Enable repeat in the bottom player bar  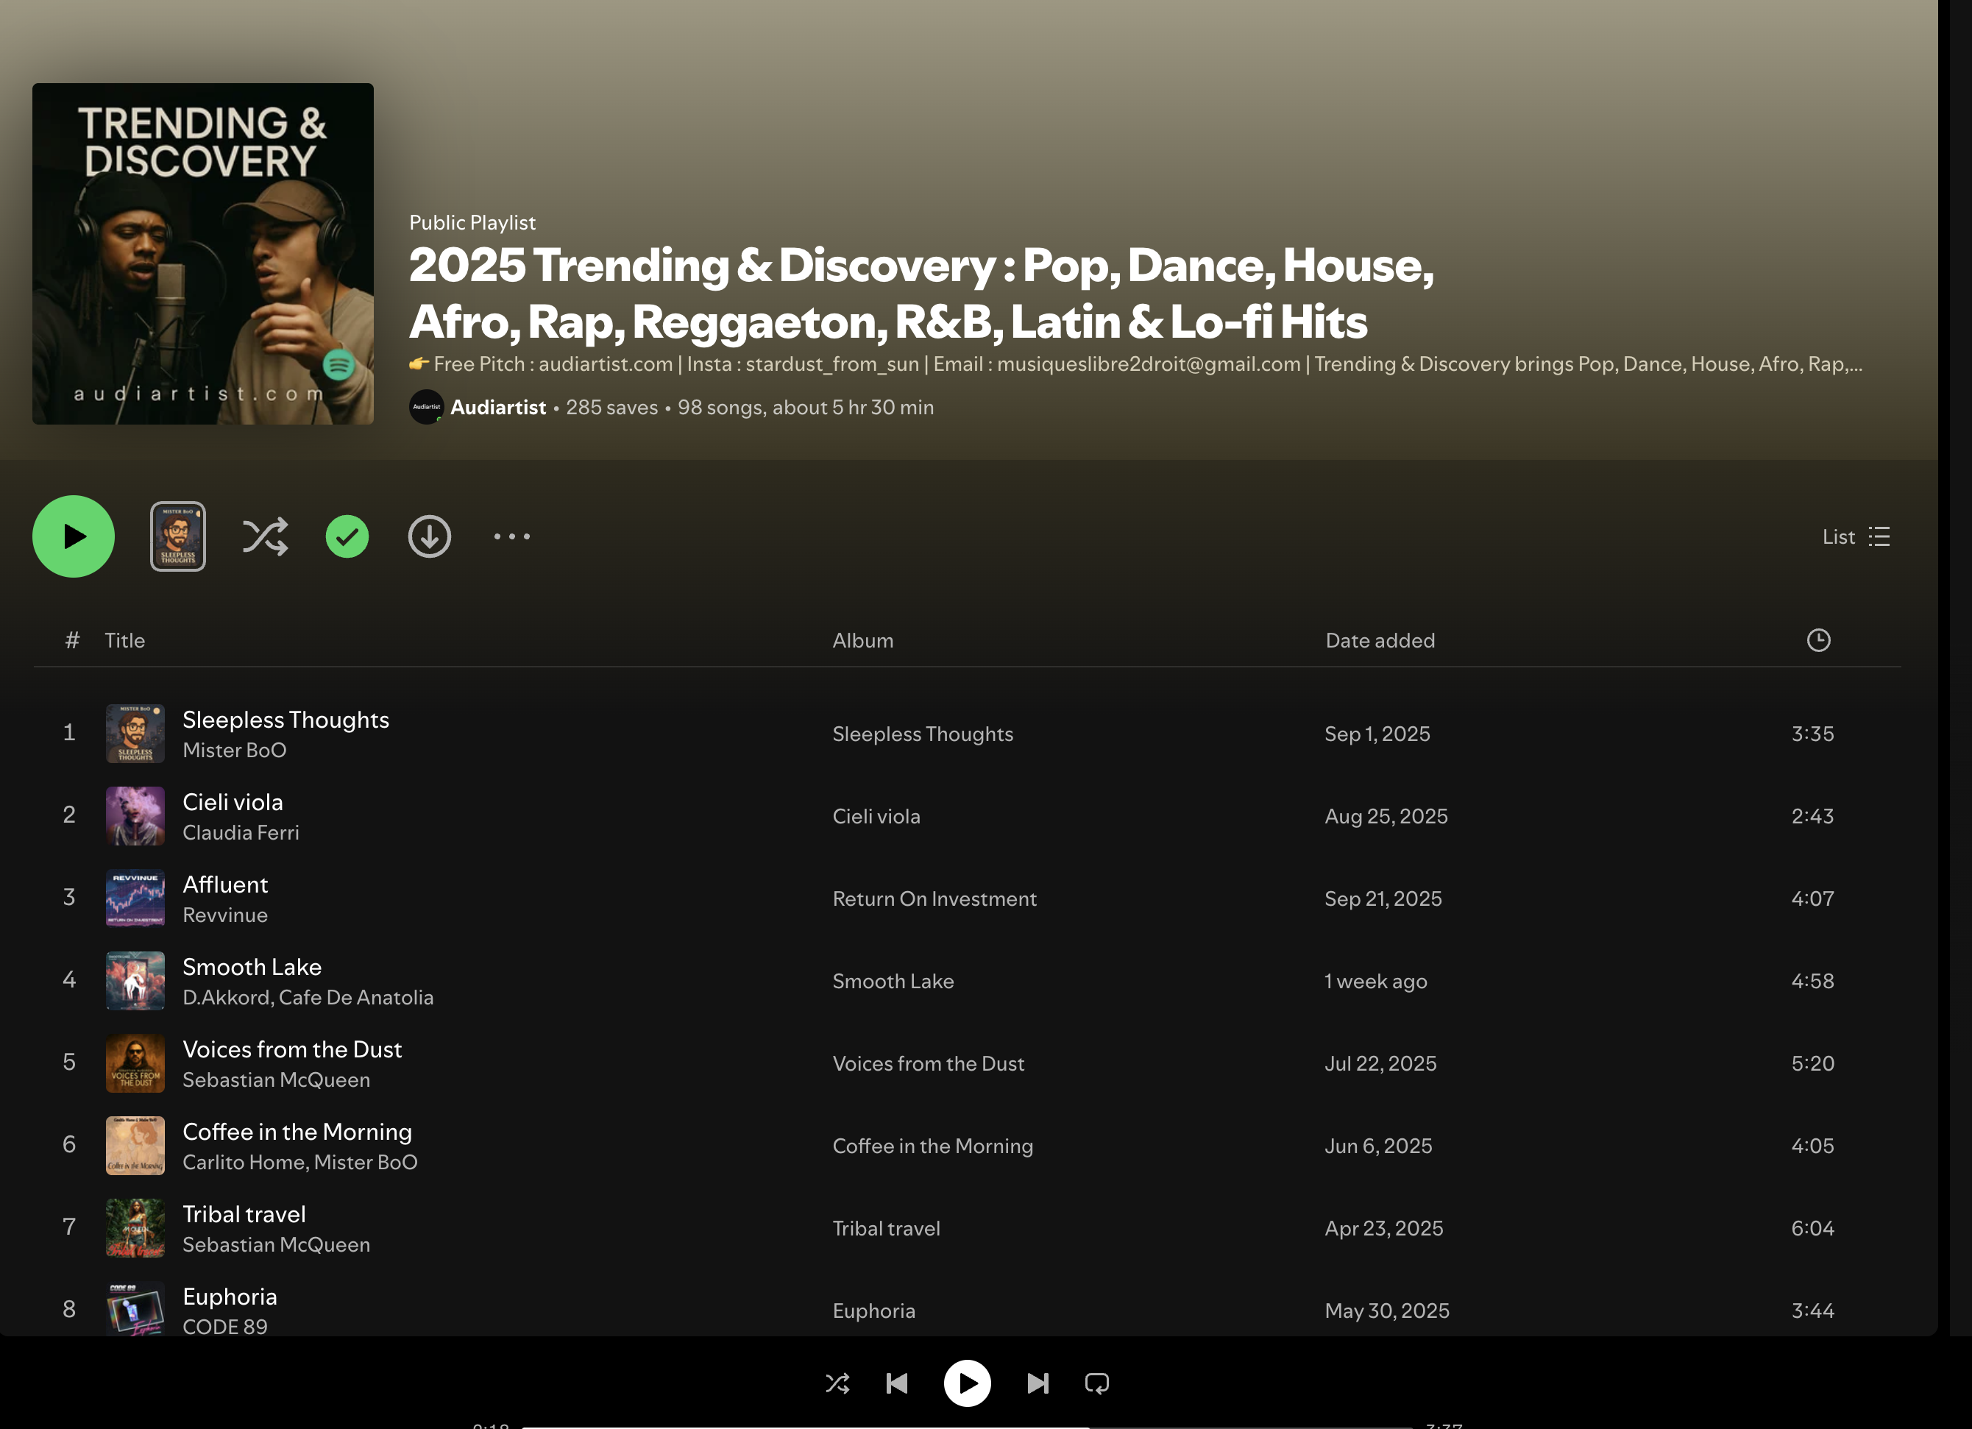pyautogui.click(x=1096, y=1383)
